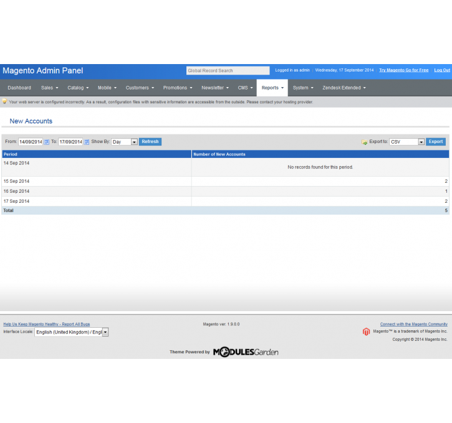Screen dimensions: 452x423
Task: Expand the Customers menu
Action: [140, 88]
